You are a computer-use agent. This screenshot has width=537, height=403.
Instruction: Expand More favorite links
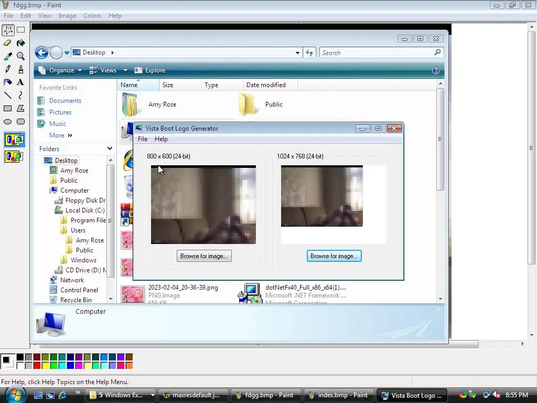61,135
